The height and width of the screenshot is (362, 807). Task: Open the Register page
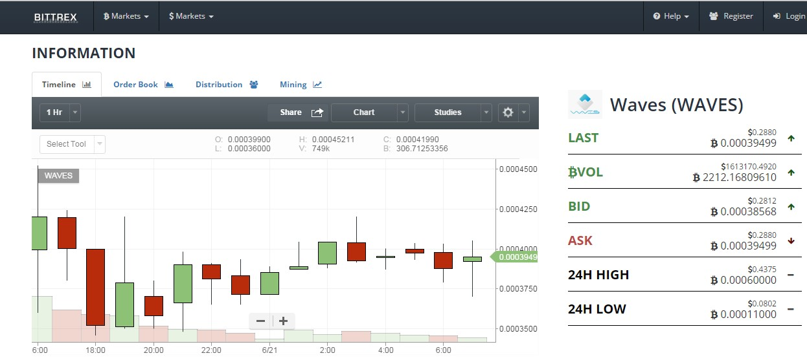point(731,16)
